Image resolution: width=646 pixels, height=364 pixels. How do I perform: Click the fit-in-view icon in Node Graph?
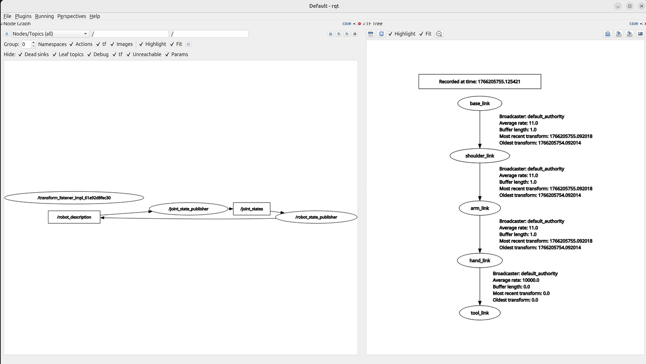tap(188, 44)
